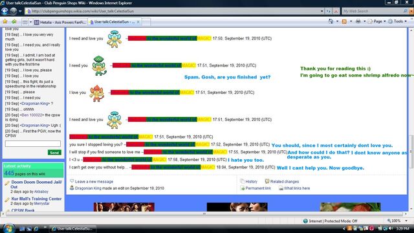Click the Stop loading red X button
Image resolution: width=414 pixels, height=233 pixels.
coord(336,12)
